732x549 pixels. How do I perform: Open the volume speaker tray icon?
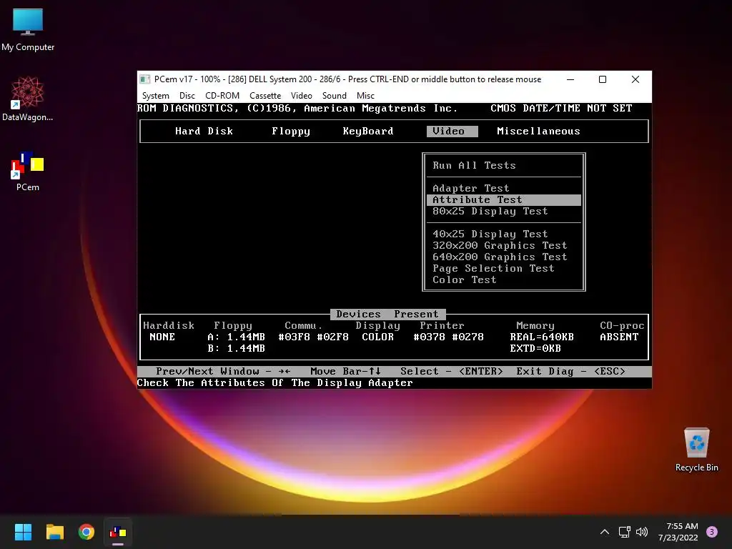[642, 532]
